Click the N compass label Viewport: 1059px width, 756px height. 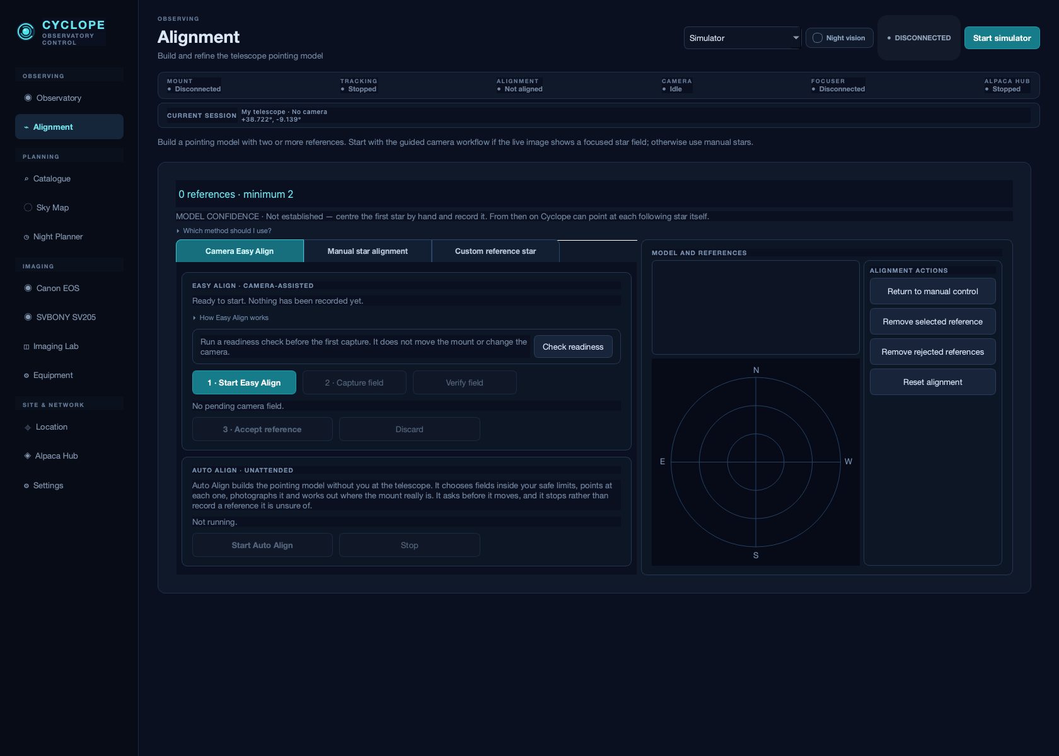[756, 370]
